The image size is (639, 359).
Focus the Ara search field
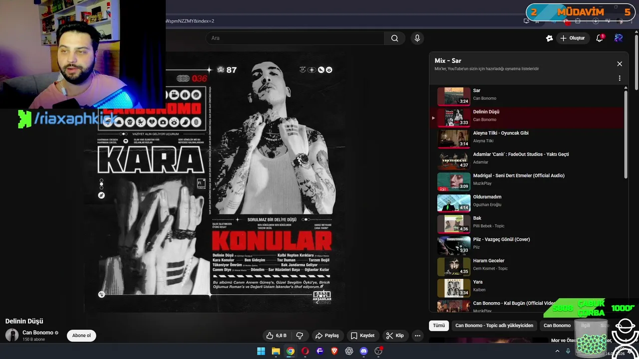[x=295, y=38]
